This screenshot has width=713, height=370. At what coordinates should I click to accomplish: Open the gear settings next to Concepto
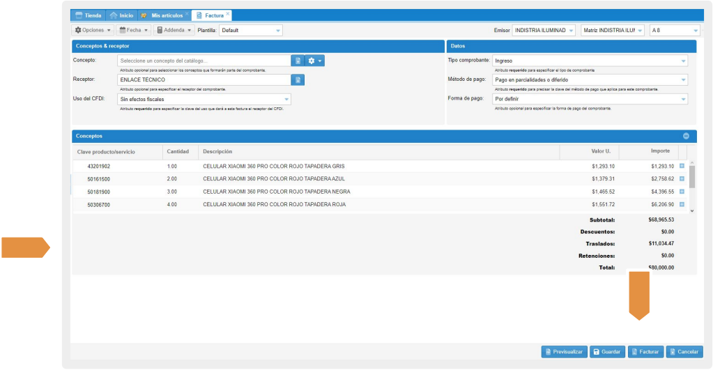coord(315,61)
